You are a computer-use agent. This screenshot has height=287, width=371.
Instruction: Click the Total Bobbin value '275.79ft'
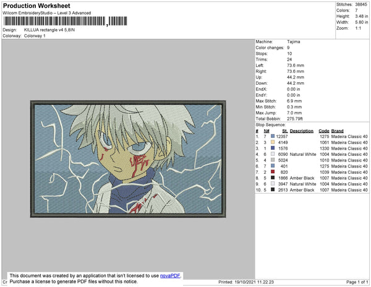[294, 119]
